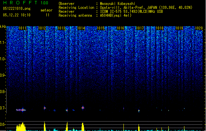206x131 pixels.
Task: Click the 0.6 kHz axis tick label
Action: pyautogui.click(x=3, y=124)
